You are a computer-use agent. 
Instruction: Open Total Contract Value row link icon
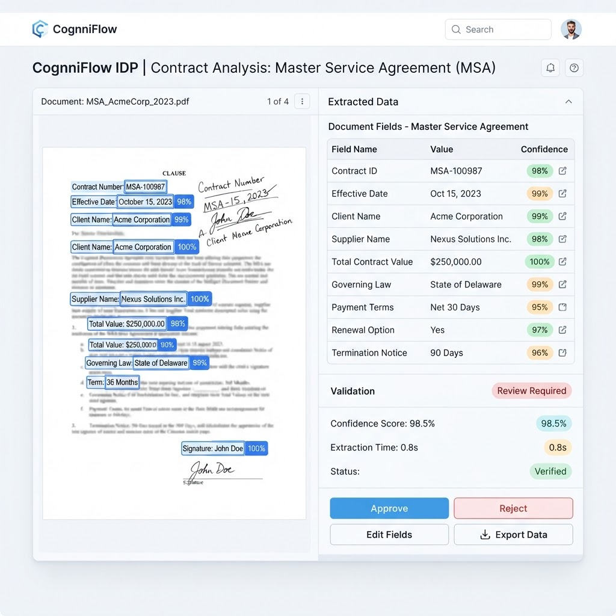562,262
